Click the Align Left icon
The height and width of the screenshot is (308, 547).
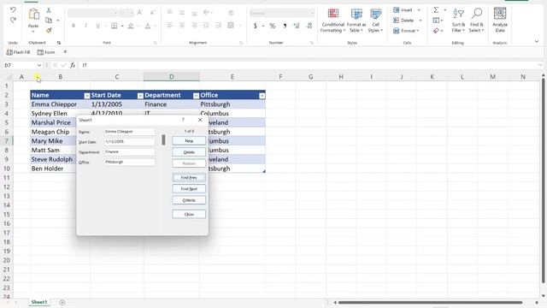169,25
